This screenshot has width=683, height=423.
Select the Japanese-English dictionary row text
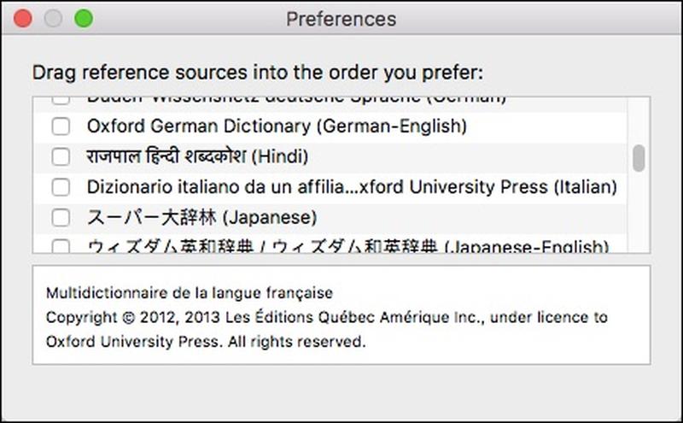tap(347, 246)
